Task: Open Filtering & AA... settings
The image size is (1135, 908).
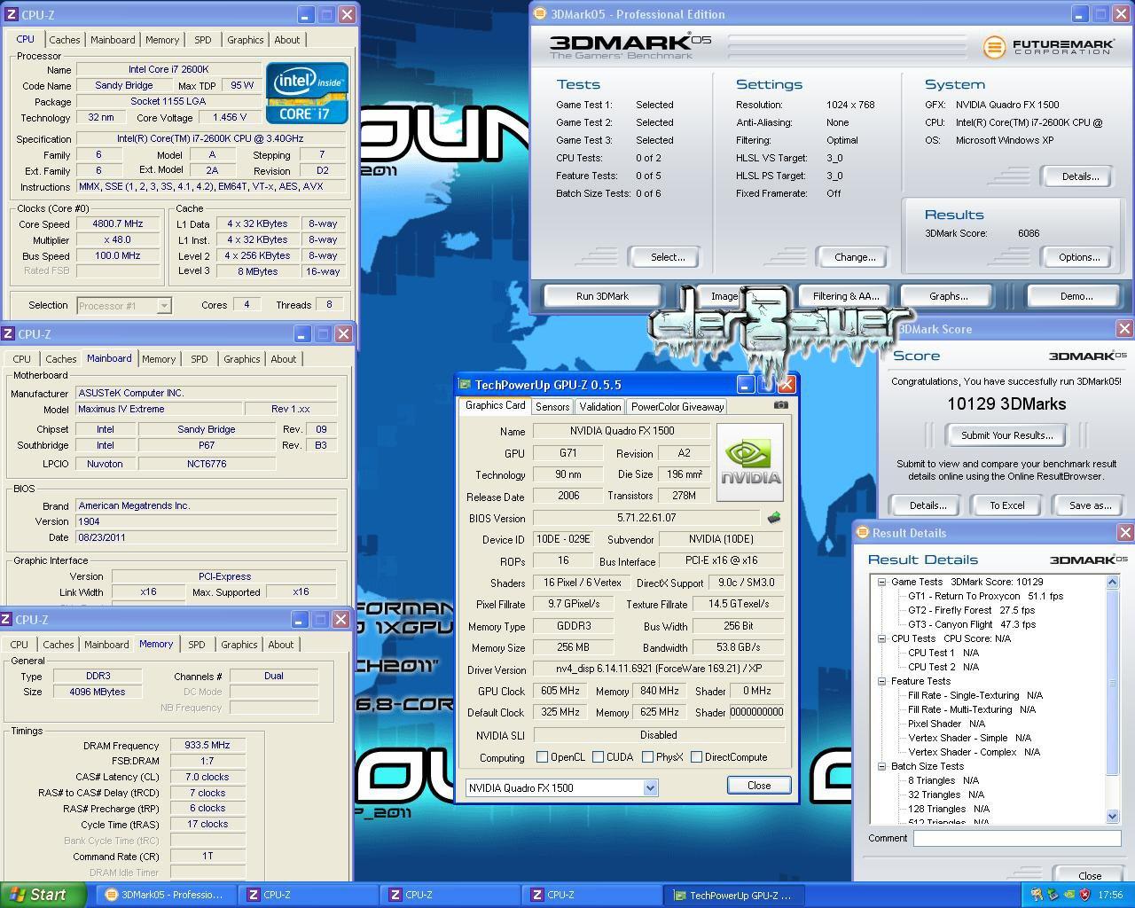Action: [x=845, y=296]
